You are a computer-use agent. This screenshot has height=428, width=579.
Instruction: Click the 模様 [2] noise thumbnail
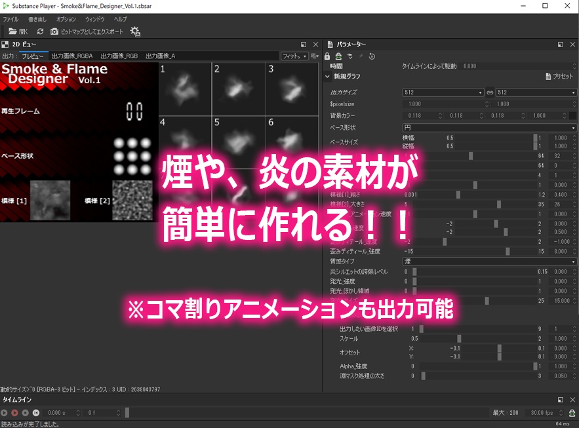132,201
